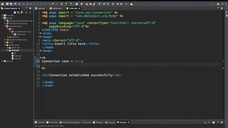Click the Back navigation arrow in toolbar
228x128 pixels.
121,4
